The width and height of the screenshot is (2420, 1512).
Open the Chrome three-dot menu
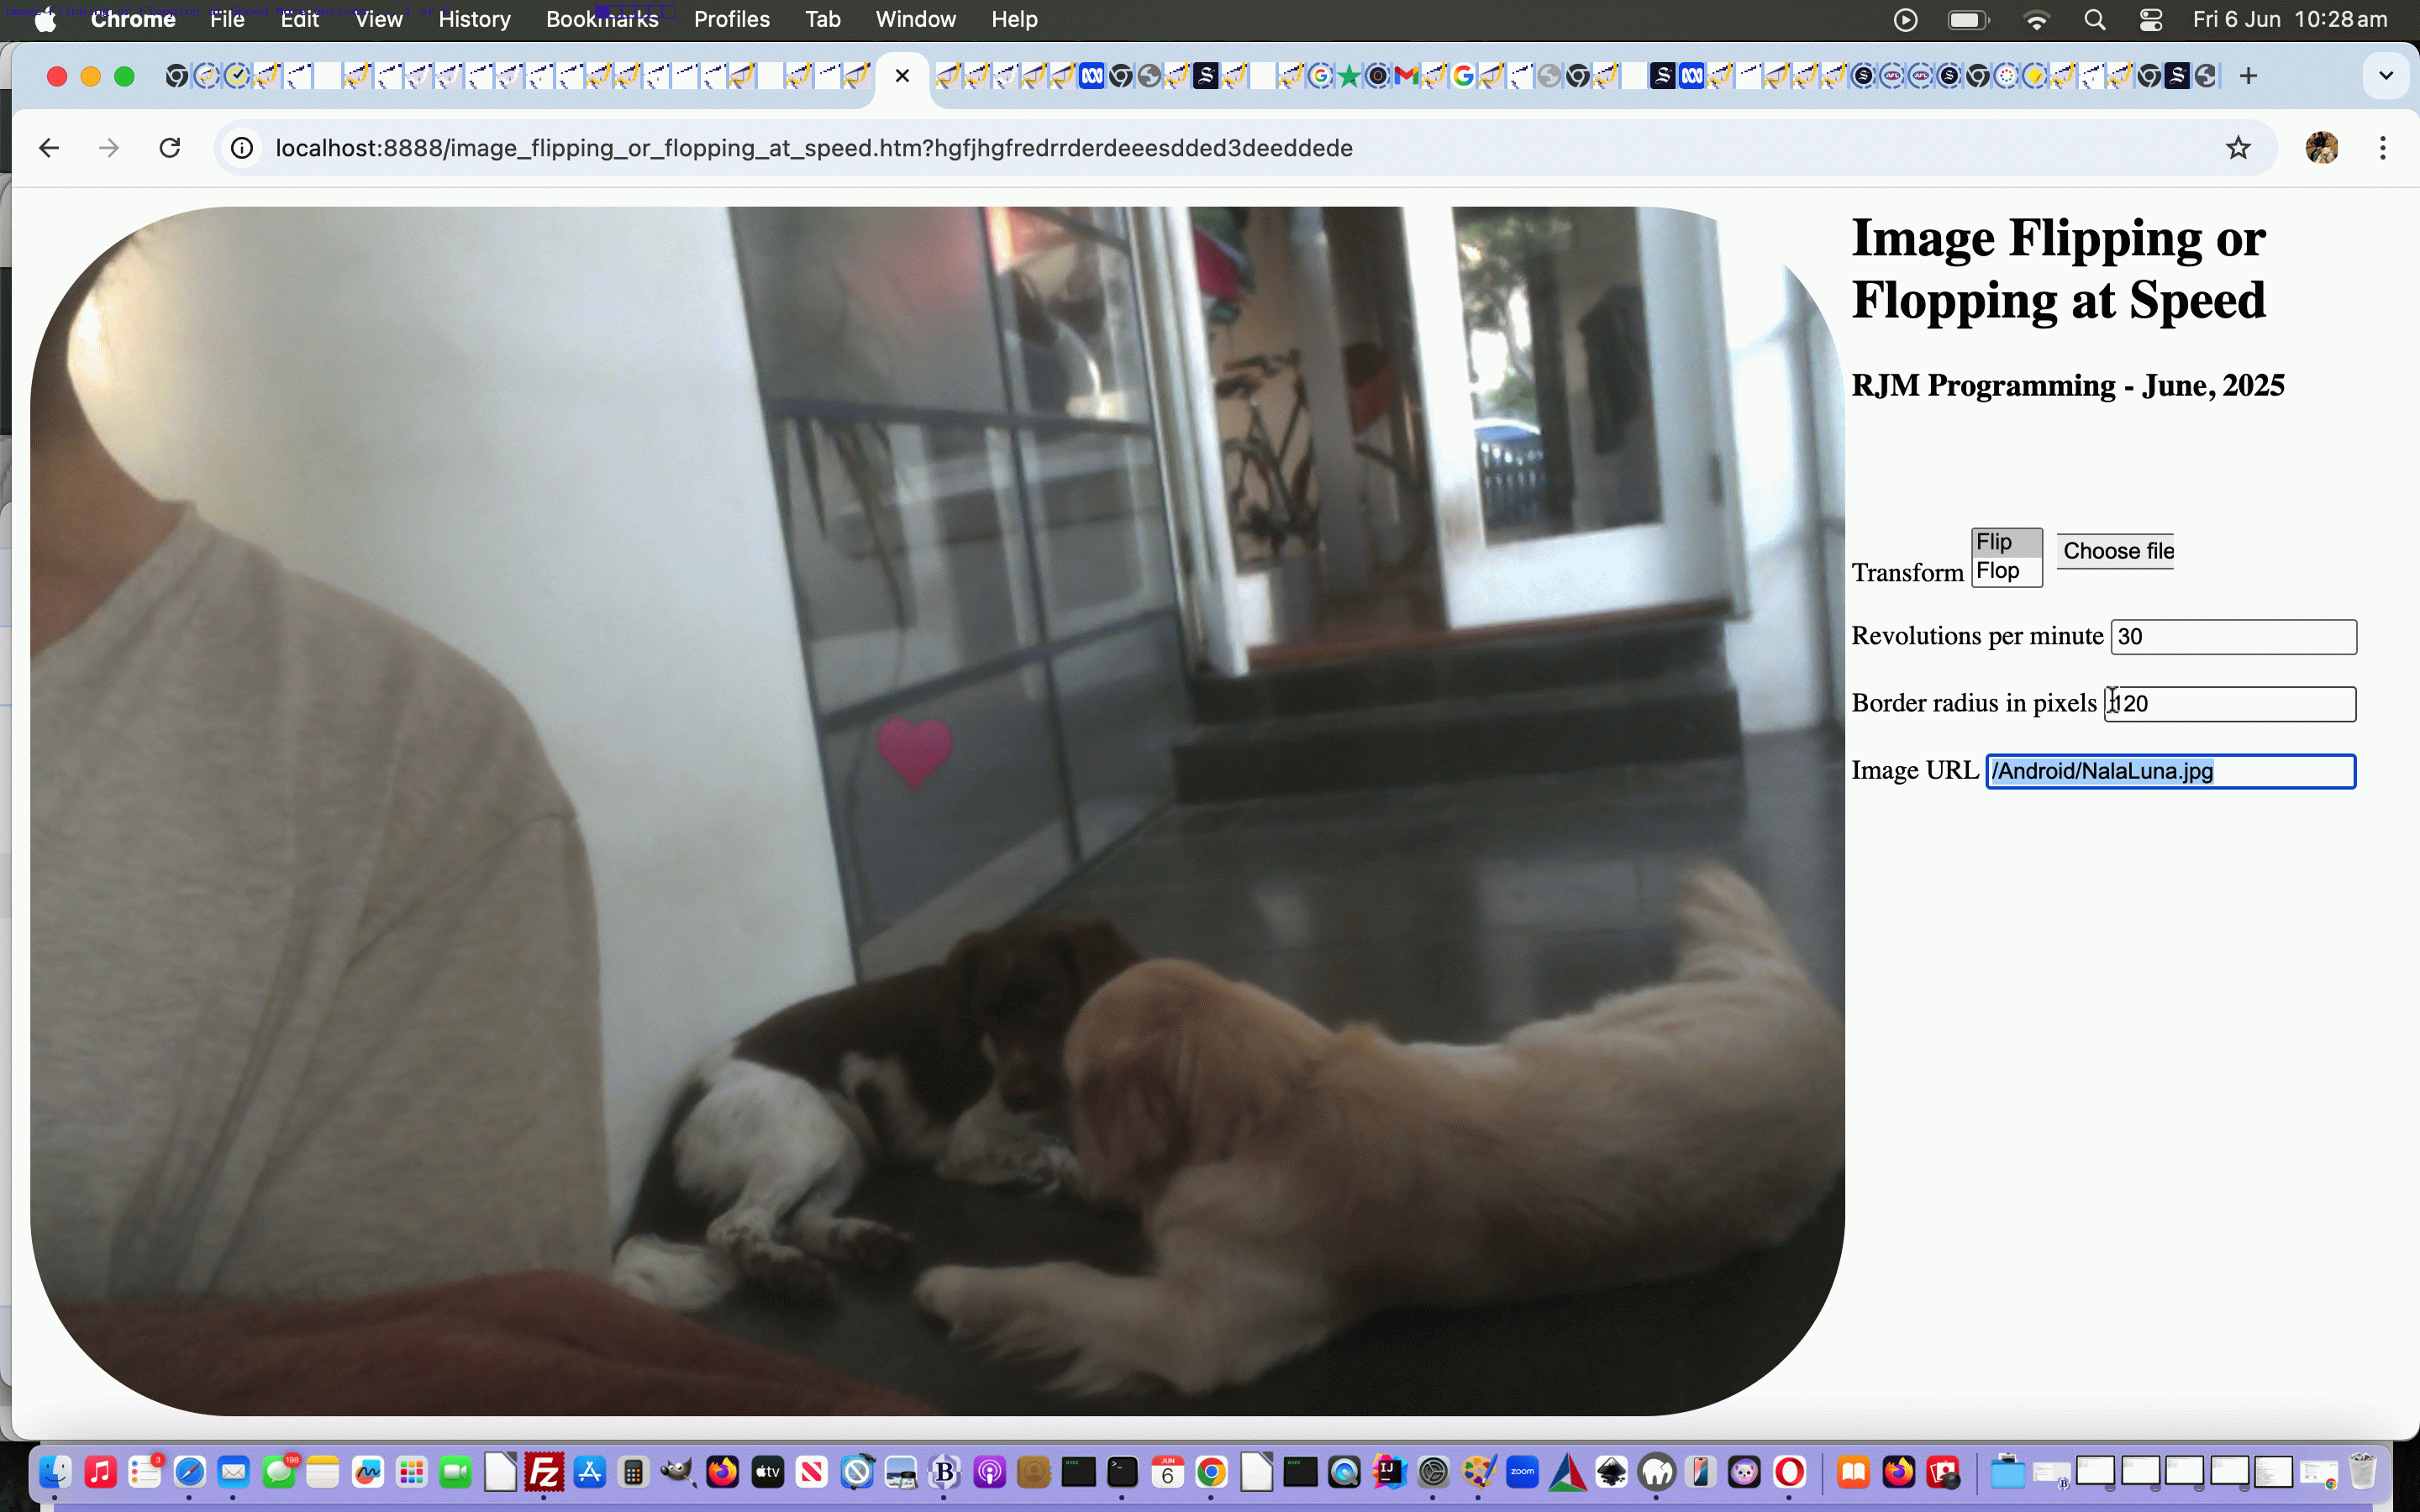[x=2384, y=147]
